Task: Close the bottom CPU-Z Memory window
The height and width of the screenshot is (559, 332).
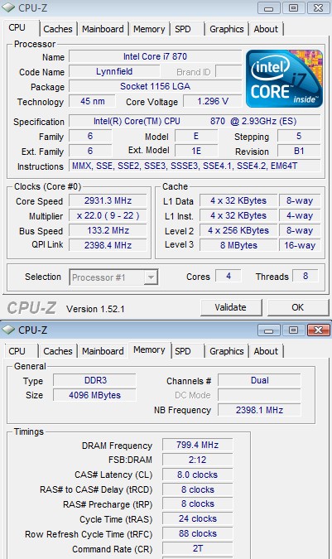Action: point(318,330)
